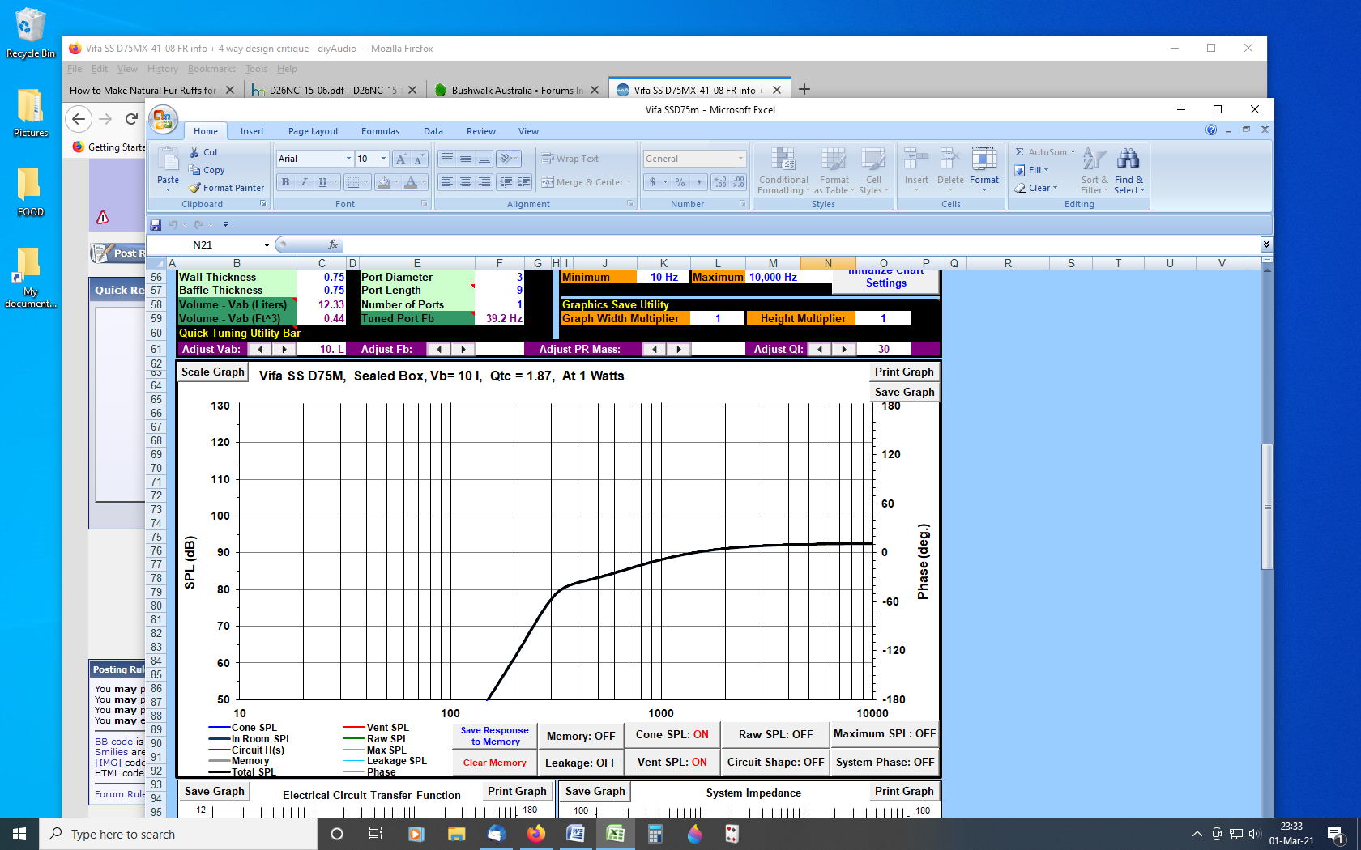
Task: Click Save Response to Memory button
Action: click(x=494, y=736)
